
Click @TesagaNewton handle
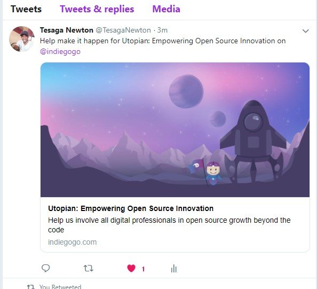click(123, 30)
